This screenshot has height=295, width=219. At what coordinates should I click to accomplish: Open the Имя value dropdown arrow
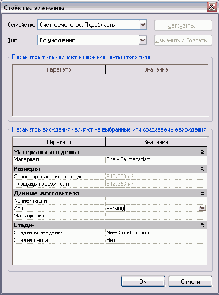202,208
